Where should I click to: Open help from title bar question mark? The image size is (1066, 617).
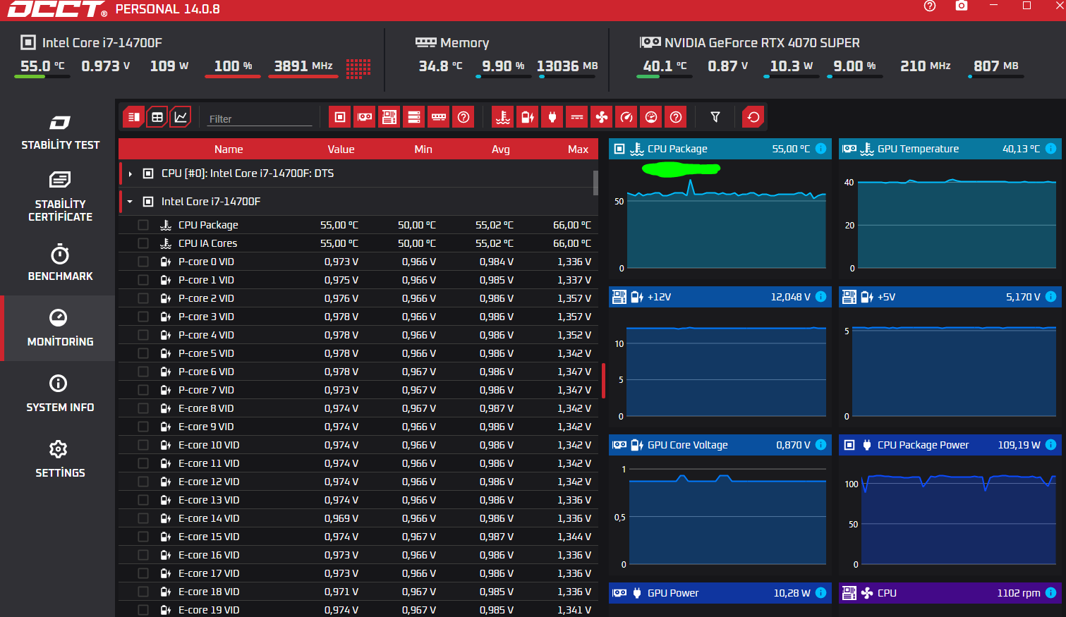pyautogui.click(x=930, y=6)
